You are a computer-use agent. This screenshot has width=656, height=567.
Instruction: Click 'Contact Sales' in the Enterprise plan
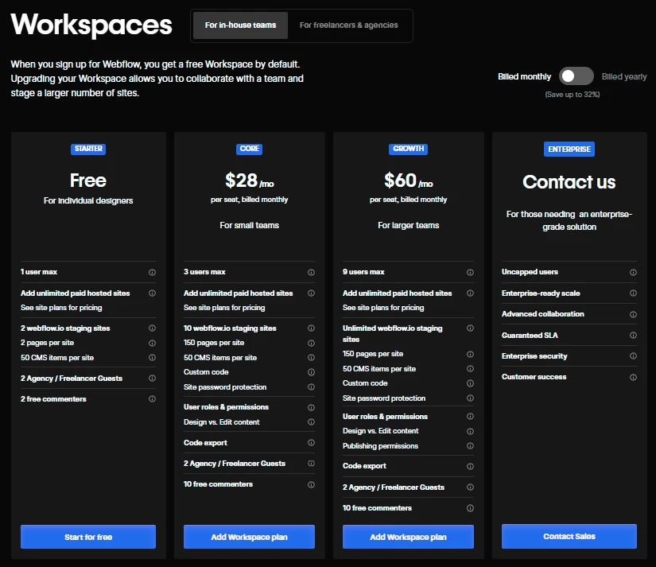[569, 537]
